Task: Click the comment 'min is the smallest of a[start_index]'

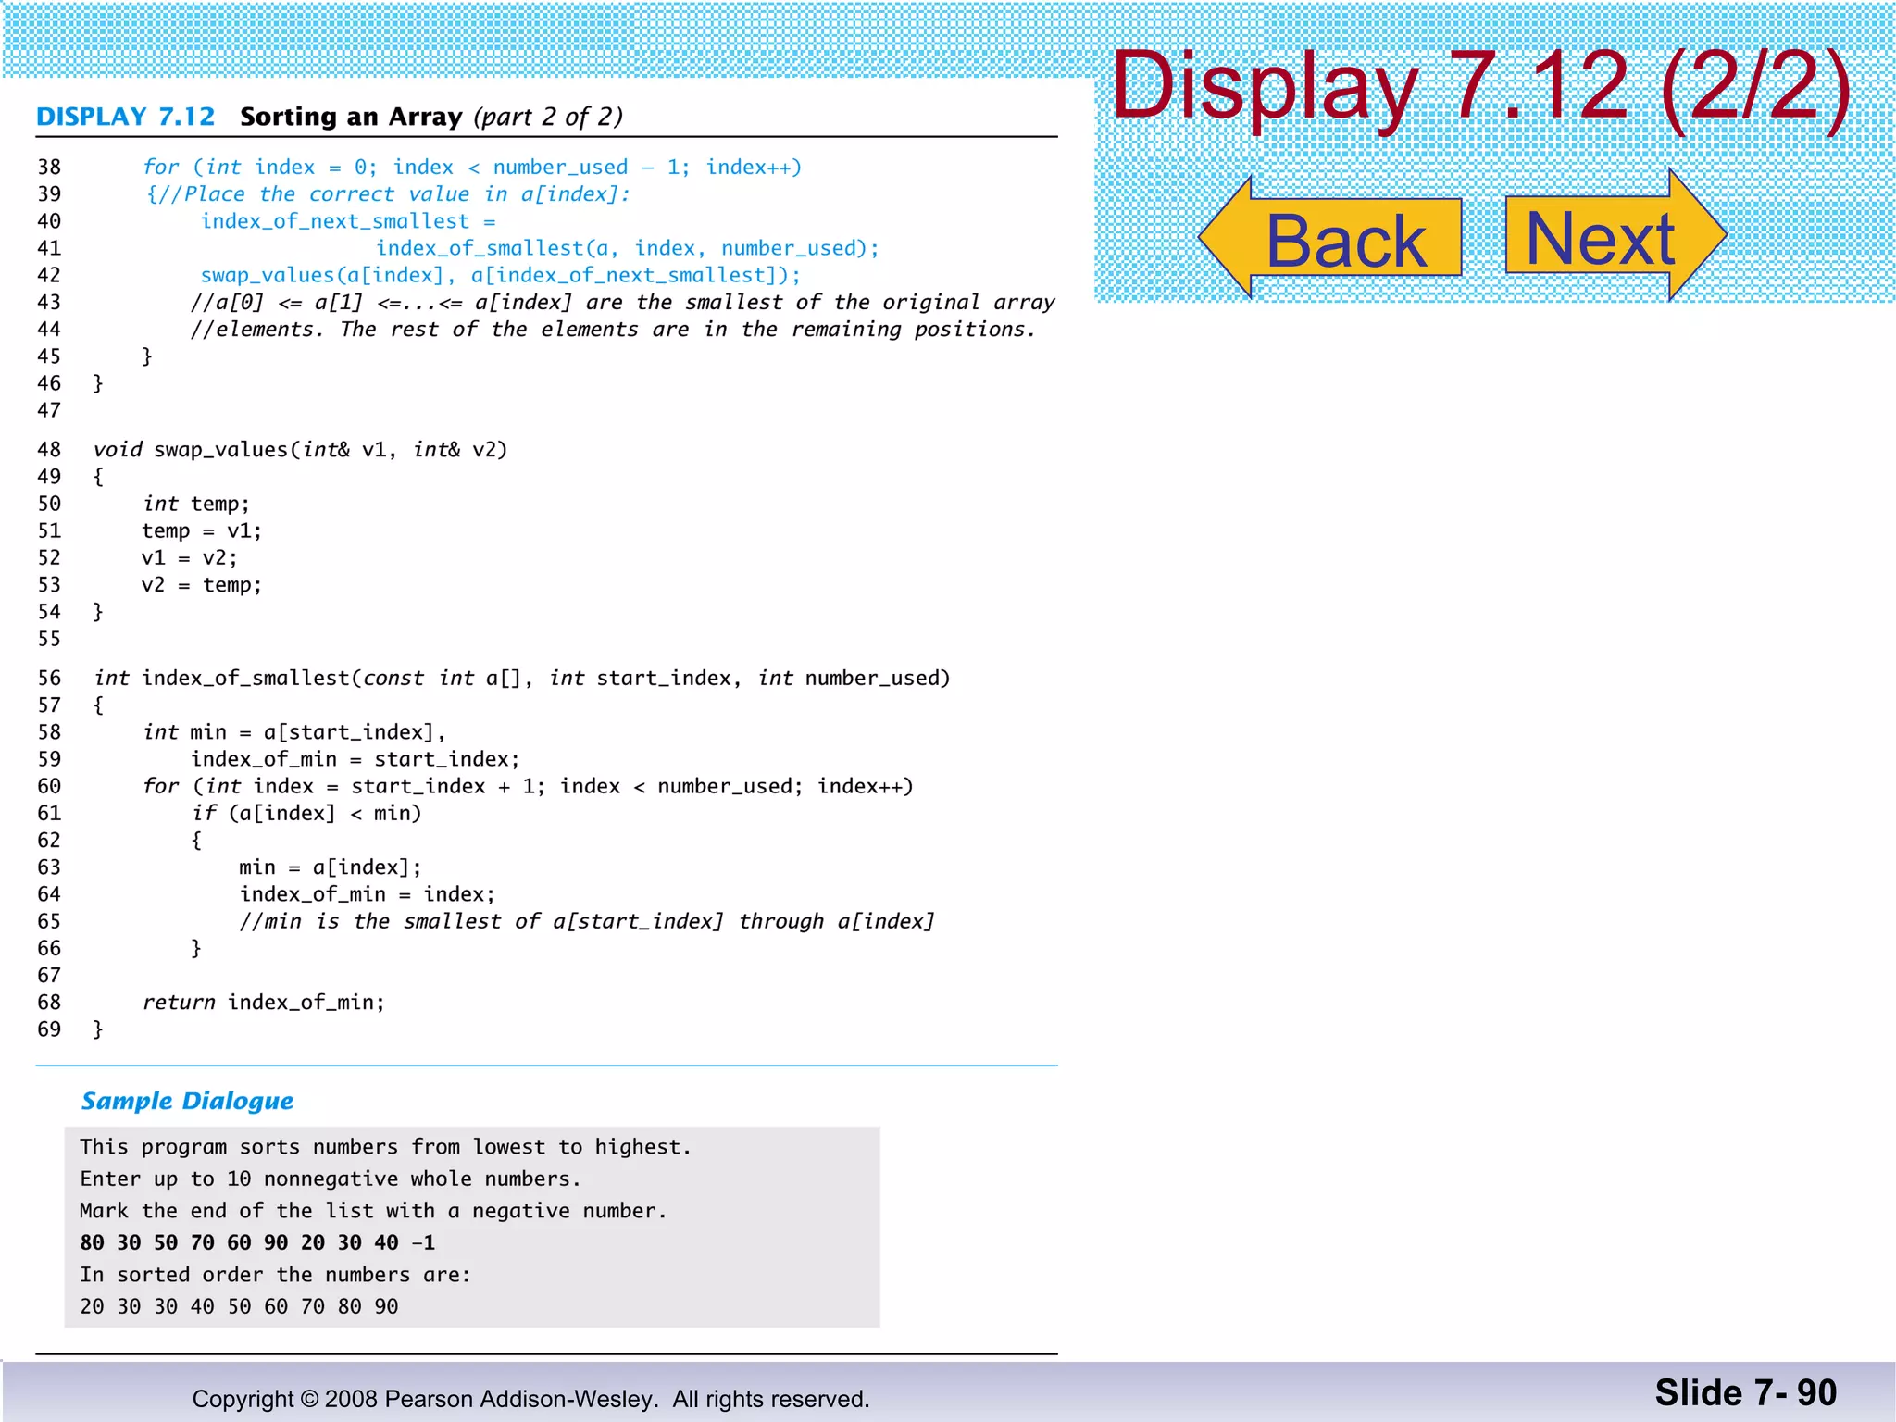Action: tap(587, 922)
